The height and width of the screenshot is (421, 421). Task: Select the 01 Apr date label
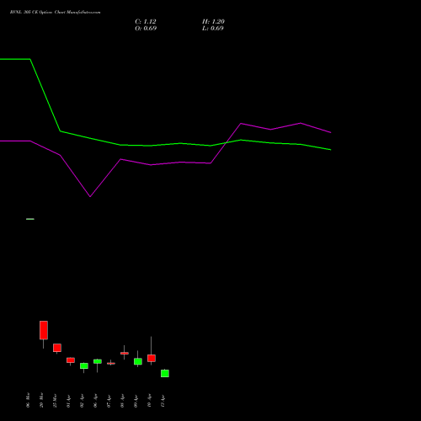[x=68, y=401]
